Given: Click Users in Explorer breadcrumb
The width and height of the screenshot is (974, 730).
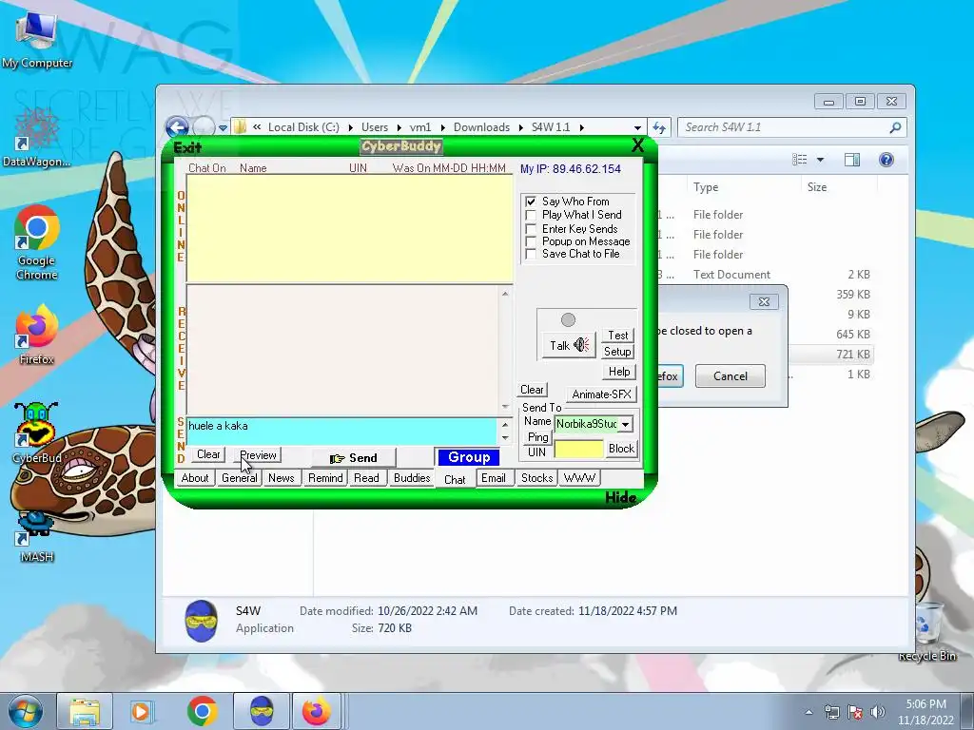Looking at the screenshot, I should [375, 127].
